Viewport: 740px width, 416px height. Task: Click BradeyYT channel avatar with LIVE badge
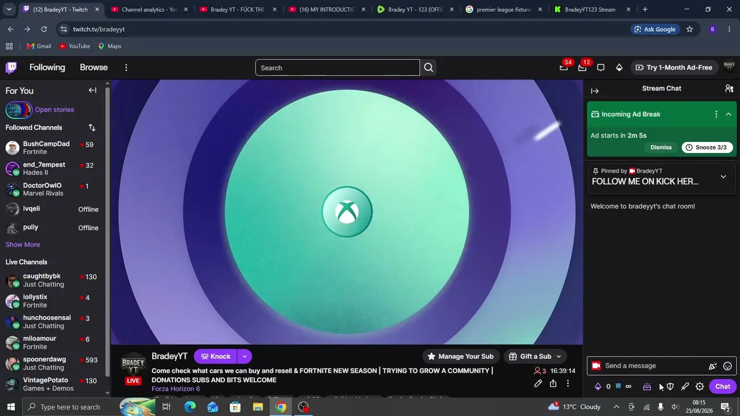click(133, 368)
